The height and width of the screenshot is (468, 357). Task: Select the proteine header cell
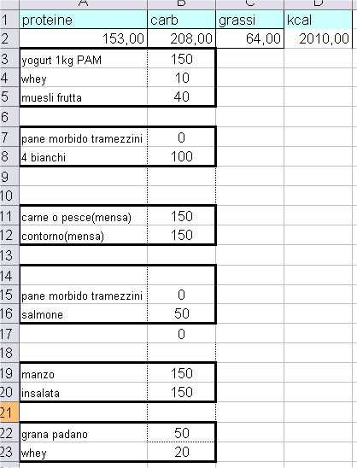(84, 20)
